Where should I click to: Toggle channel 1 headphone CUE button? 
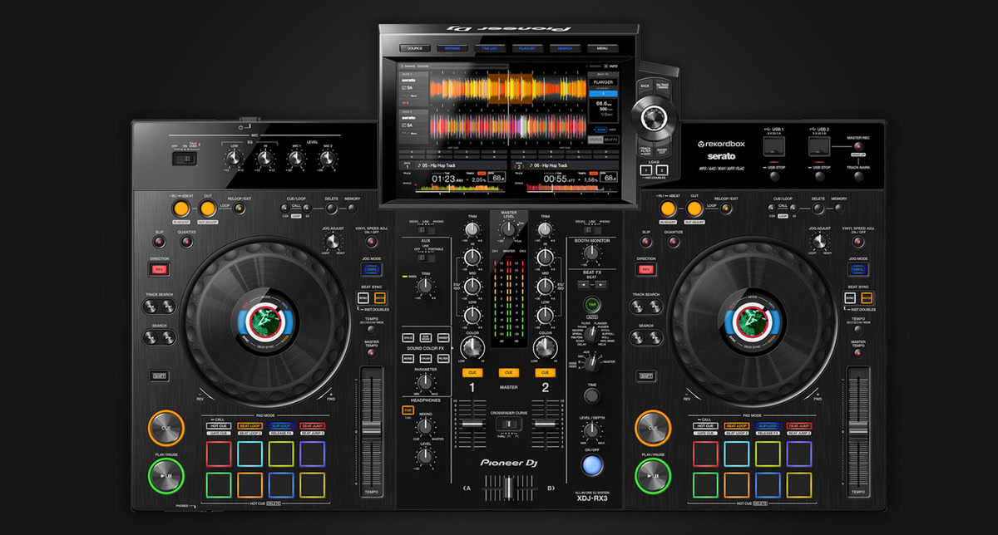tap(472, 372)
